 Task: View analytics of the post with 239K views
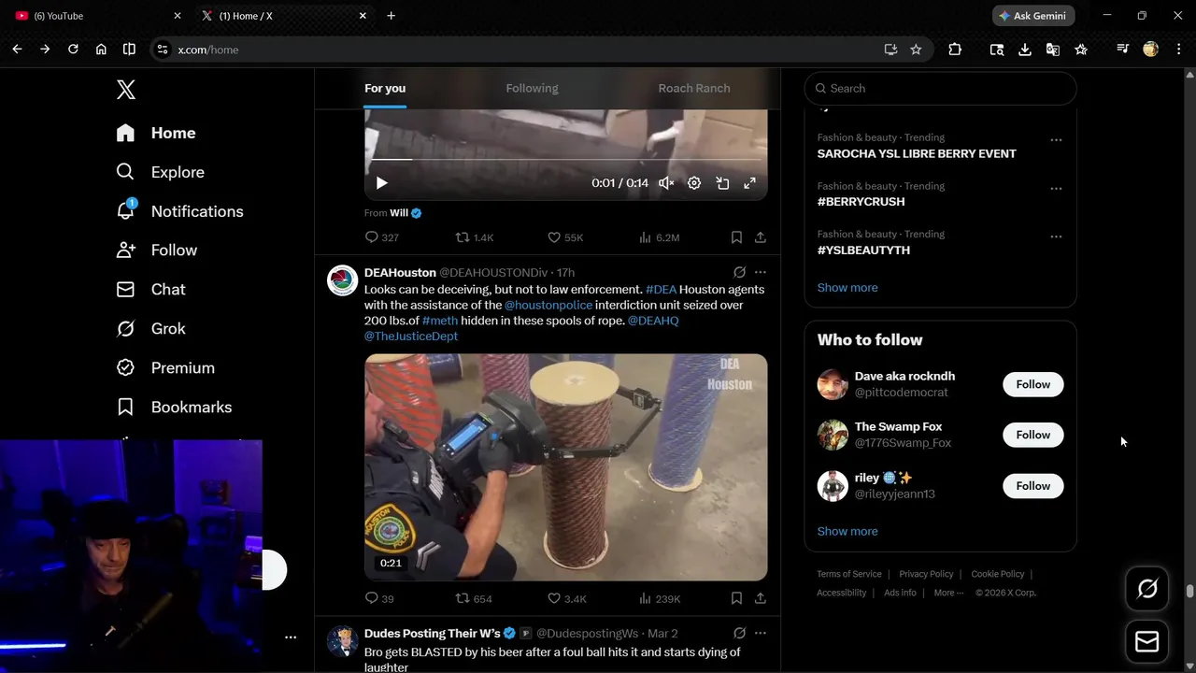tap(659, 598)
